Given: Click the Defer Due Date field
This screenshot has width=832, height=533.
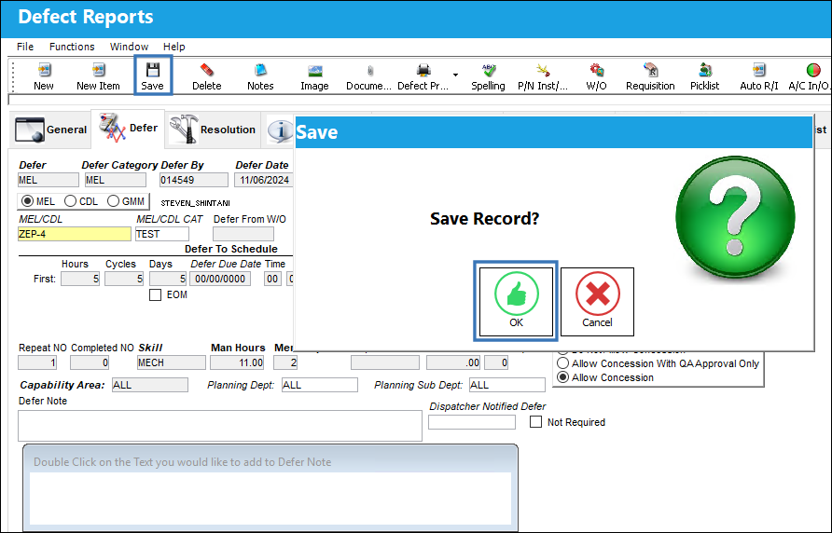Looking at the screenshot, I should point(220,279).
